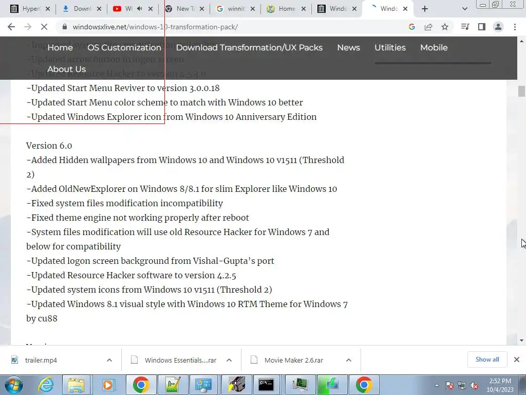Close the downloads bar
526x395 pixels.
click(x=517, y=360)
